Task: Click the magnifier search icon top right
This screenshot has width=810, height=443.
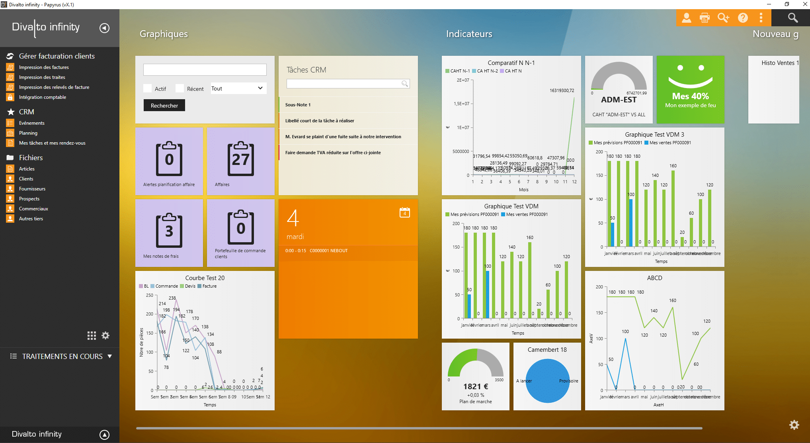Action: (792, 18)
